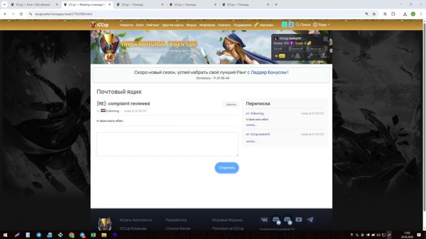Open sender iG.Burning profile link

tap(113, 111)
